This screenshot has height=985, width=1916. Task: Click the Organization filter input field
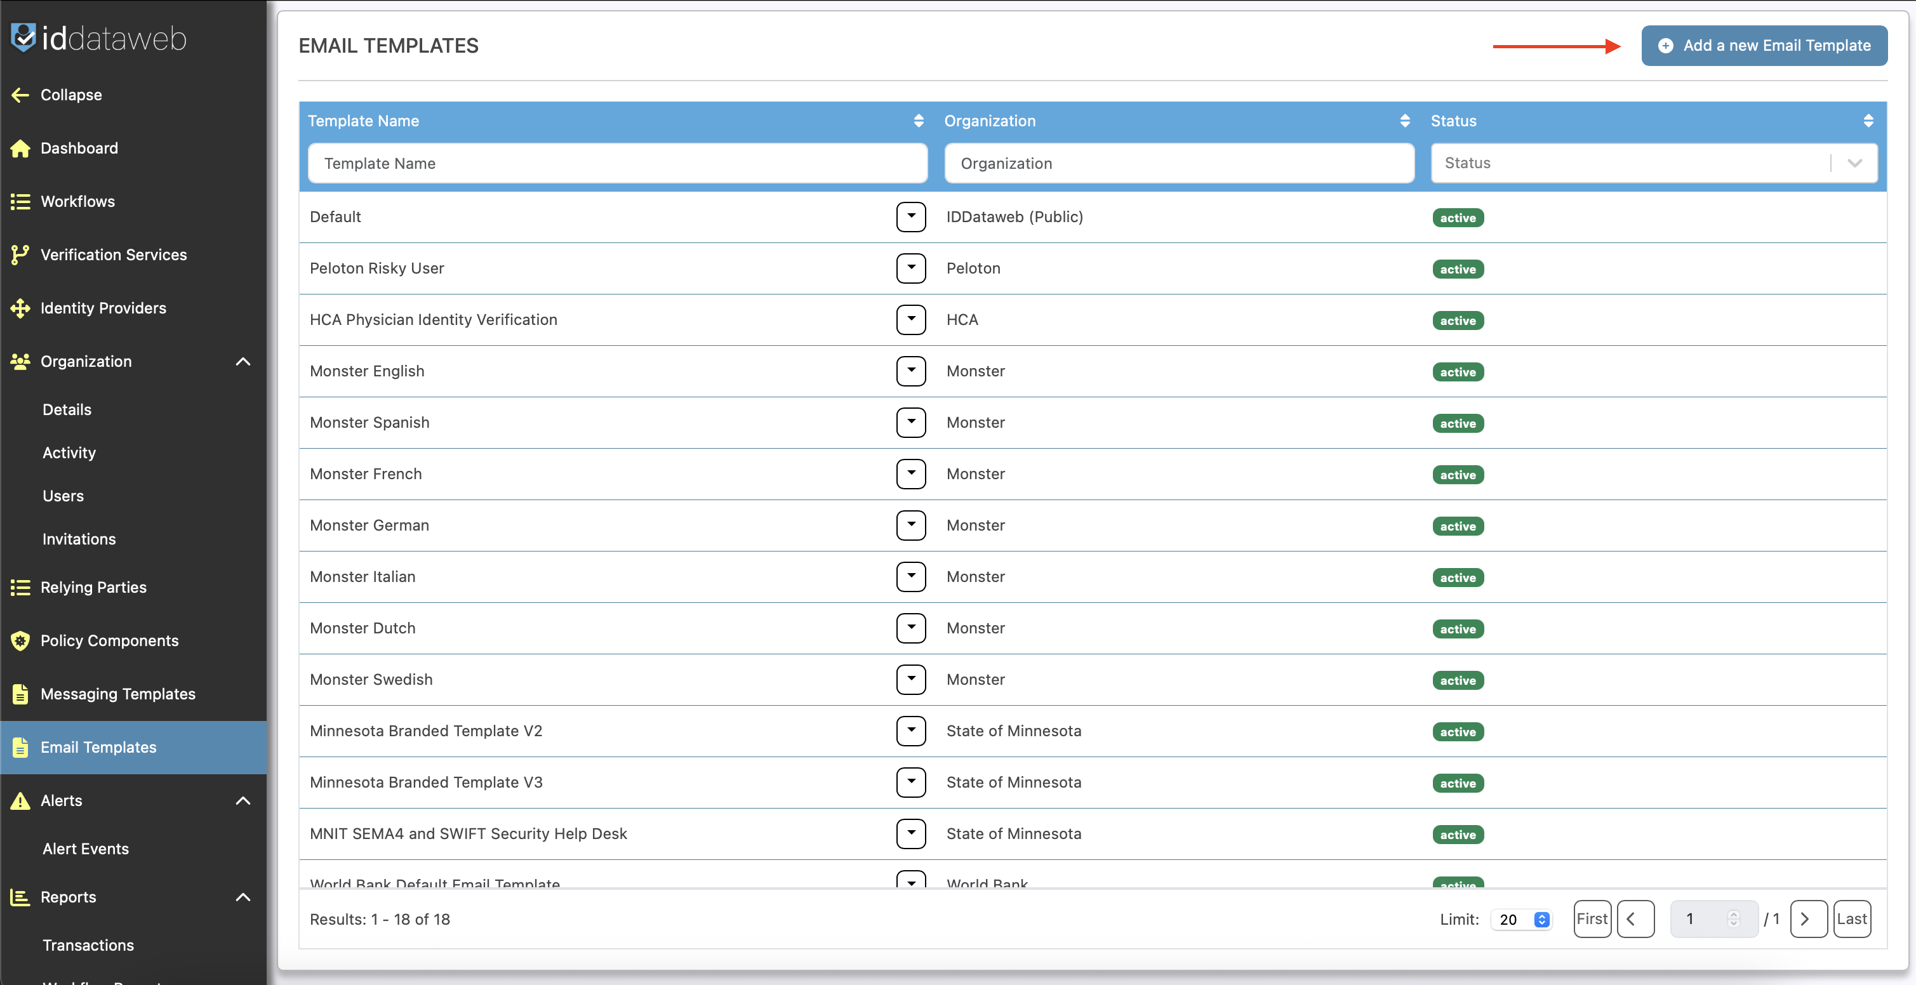click(x=1179, y=163)
